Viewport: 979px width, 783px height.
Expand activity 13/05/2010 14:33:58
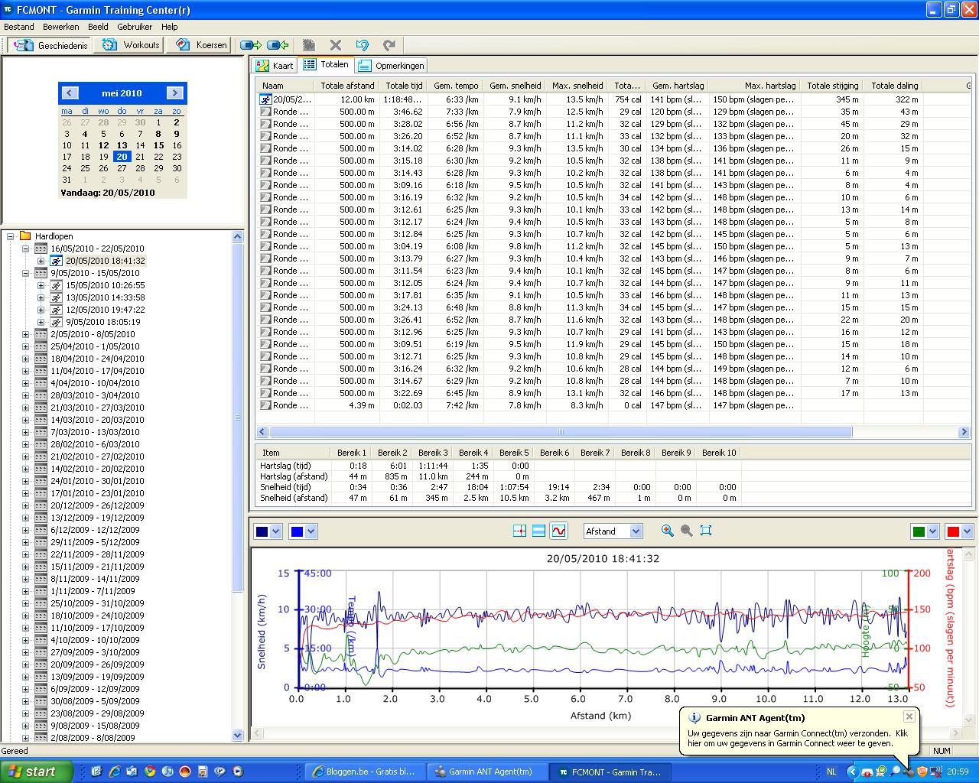(41, 297)
